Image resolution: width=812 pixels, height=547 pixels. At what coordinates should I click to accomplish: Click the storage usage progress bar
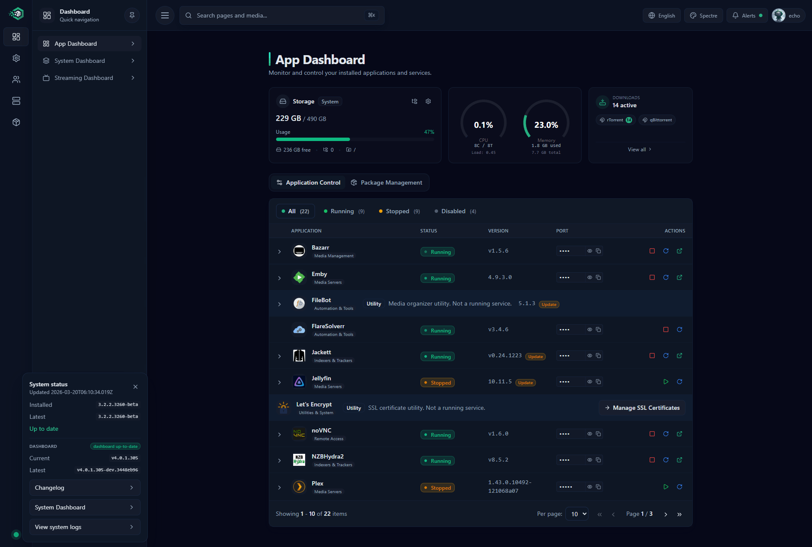355,139
